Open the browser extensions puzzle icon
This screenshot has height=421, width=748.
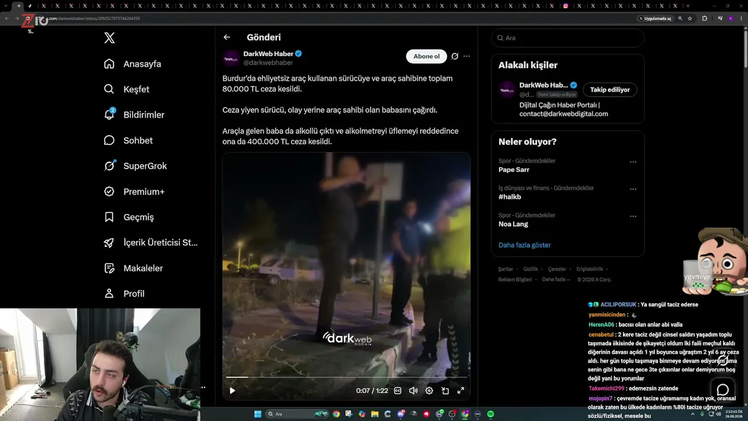[704, 18]
